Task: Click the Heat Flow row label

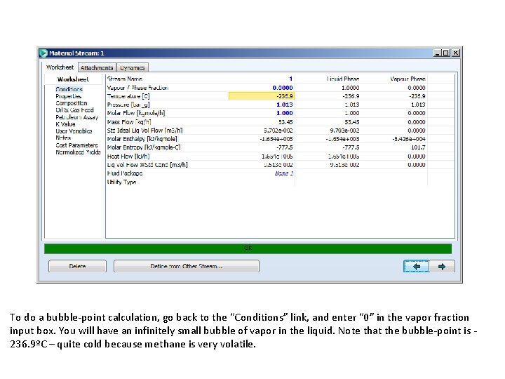Action: point(128,157)
